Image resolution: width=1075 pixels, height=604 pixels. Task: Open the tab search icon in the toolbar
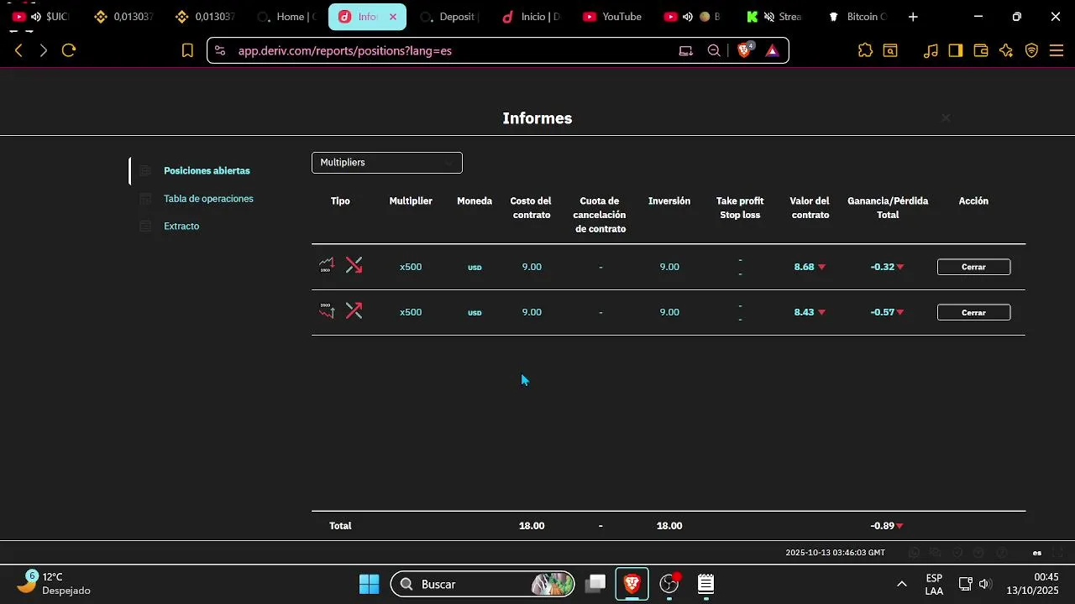coord(890,50)
